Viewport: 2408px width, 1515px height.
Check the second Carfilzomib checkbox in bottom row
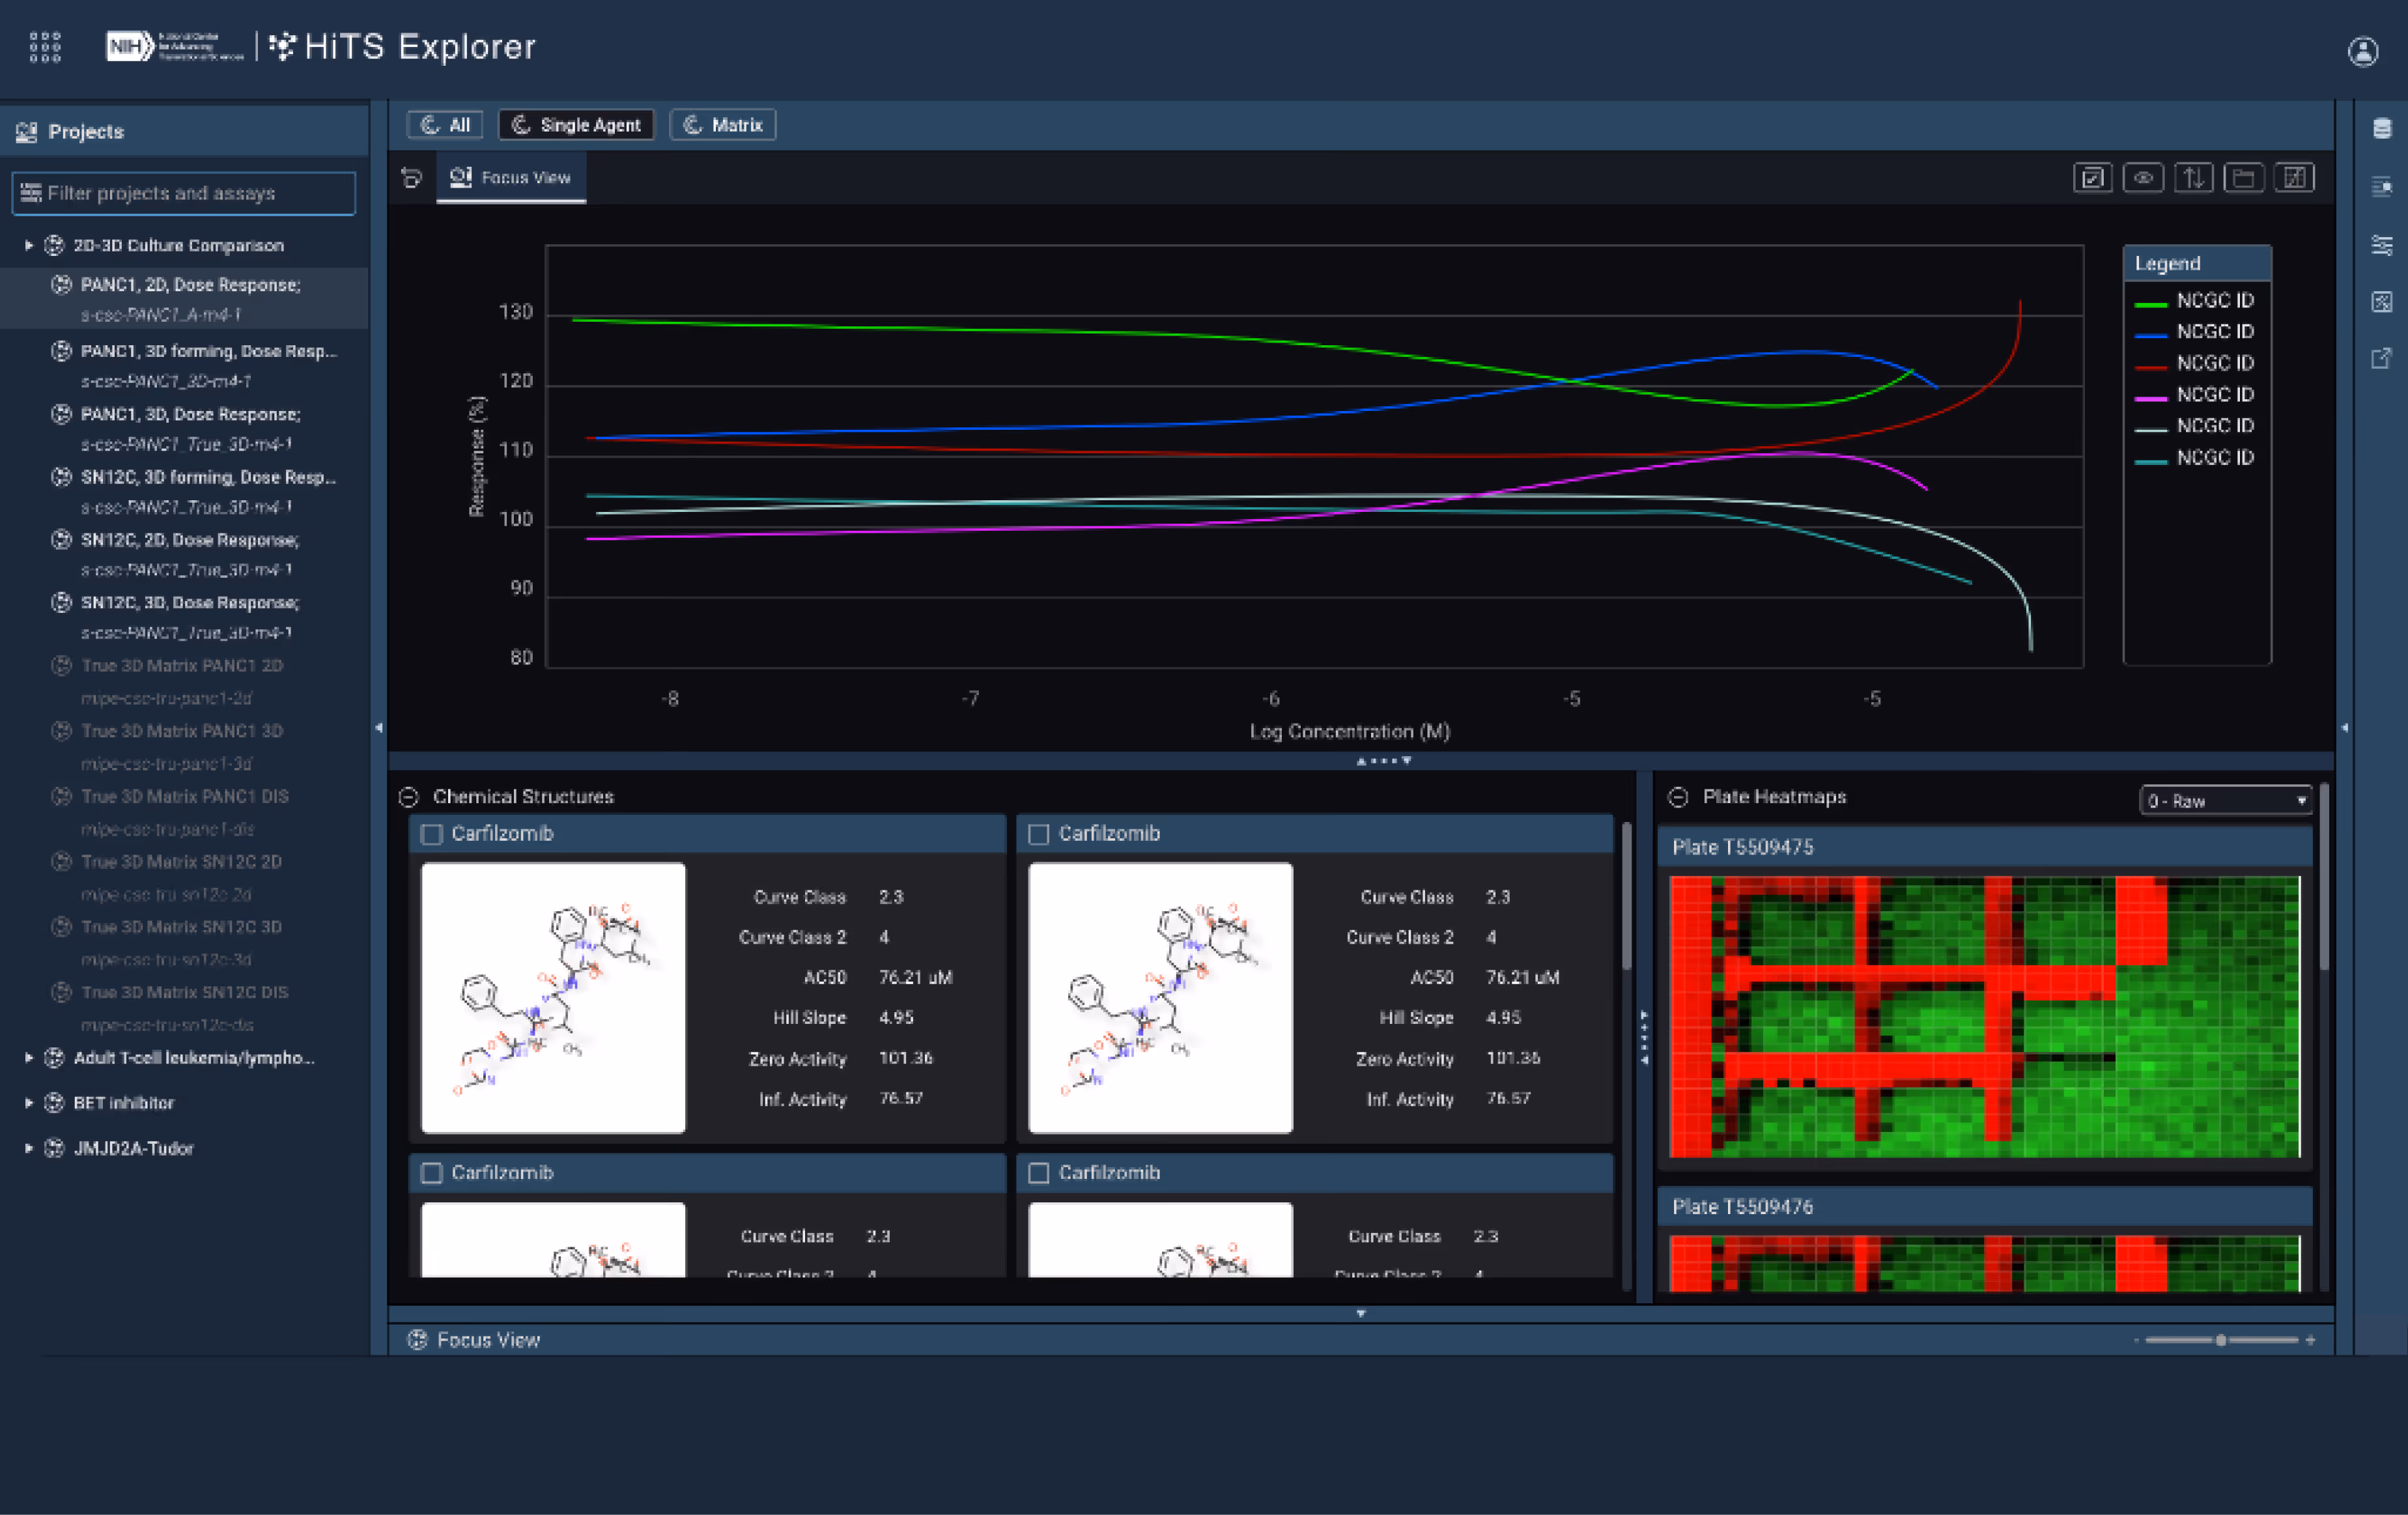coord(1039,1173)
